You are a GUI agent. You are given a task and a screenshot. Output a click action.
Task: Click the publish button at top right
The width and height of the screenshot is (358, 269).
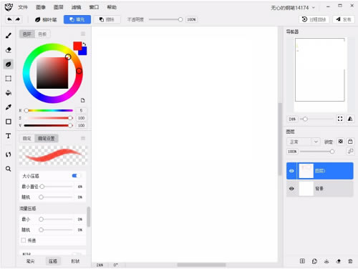click(x=344, y=19)
